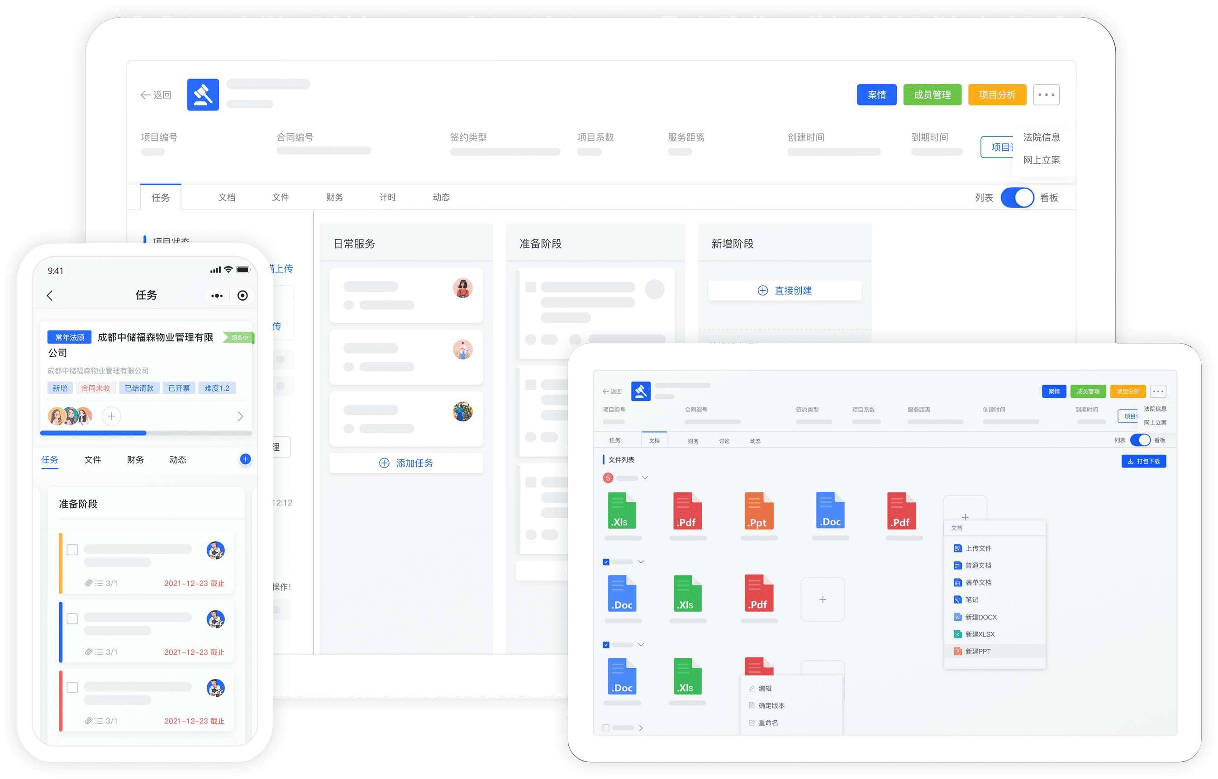The height and width of the screenshot is (779, 1218).
Task: Click the gavel project logo icon
Action: pos(203,94)
